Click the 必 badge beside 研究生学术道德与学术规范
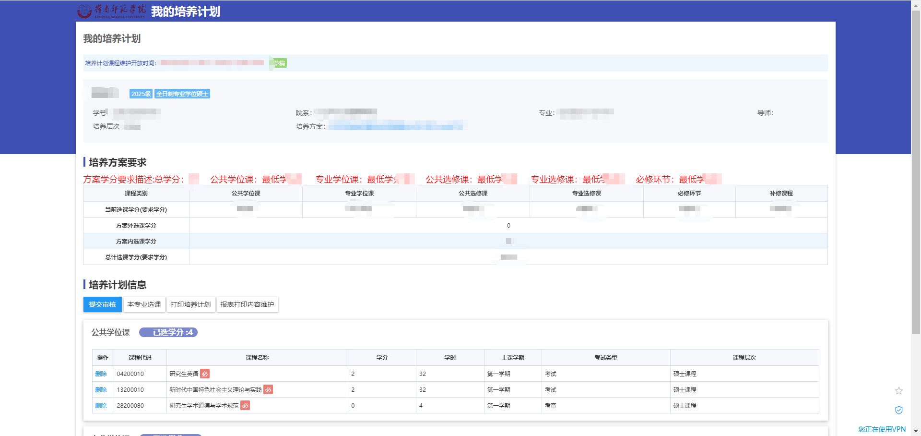This screenshot has height=436, width=921. coord(245,406)
